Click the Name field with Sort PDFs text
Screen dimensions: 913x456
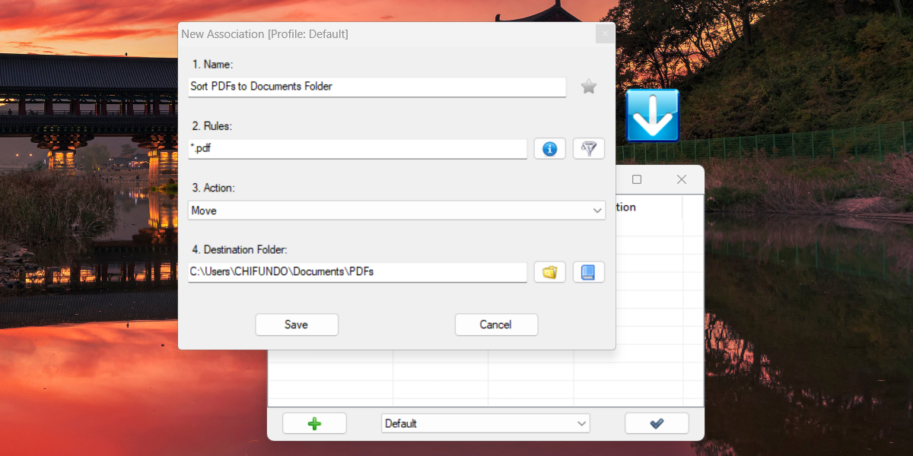[x=377, y=87]
